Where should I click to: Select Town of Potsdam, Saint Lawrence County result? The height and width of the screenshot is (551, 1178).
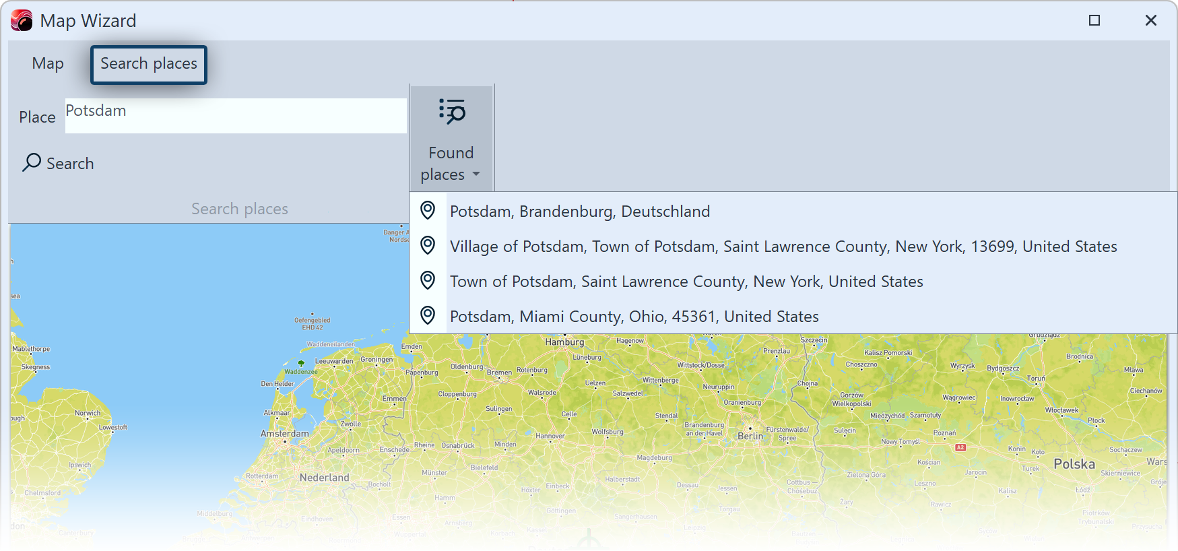click(793, 281)
